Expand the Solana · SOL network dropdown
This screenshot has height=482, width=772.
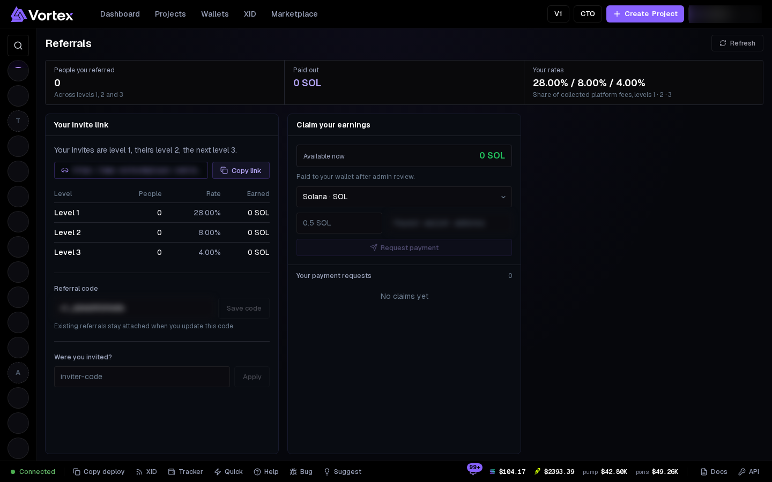404,197
